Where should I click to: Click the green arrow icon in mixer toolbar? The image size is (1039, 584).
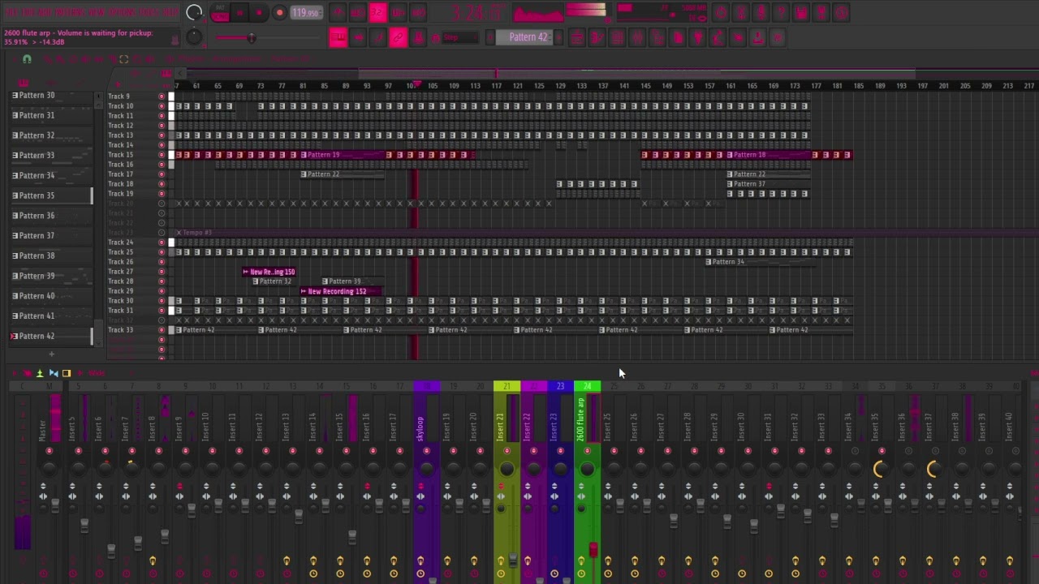39,373
